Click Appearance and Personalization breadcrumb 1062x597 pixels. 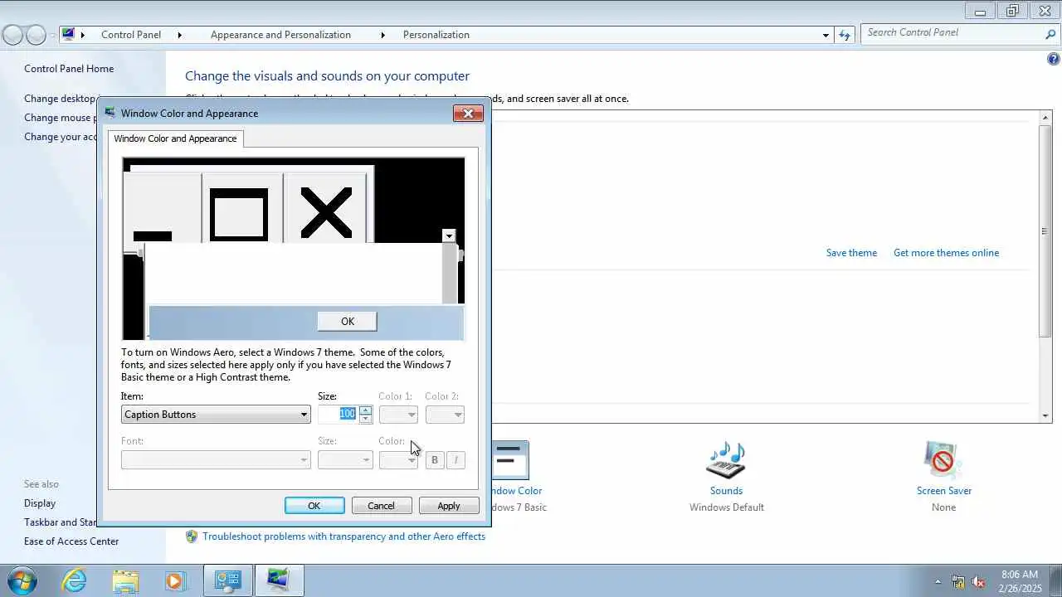(x=280, y=35)
